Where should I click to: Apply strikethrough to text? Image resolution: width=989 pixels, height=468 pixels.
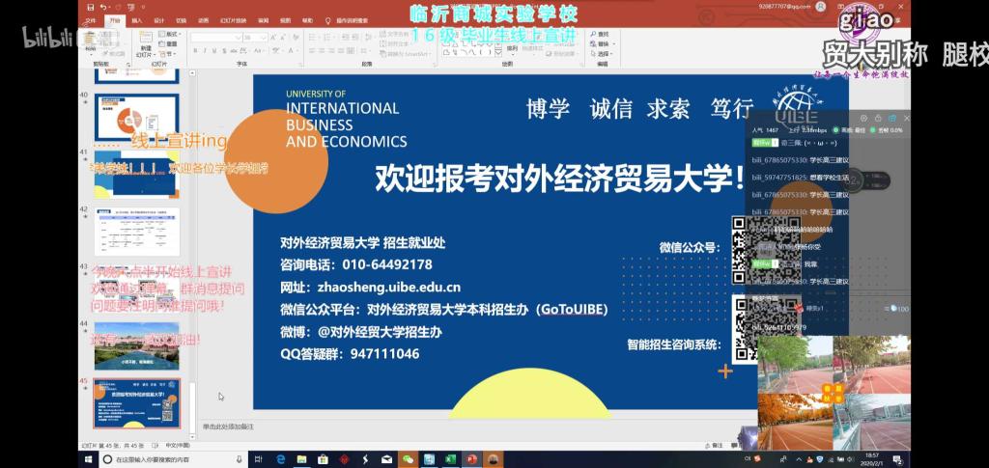point(234,50)
